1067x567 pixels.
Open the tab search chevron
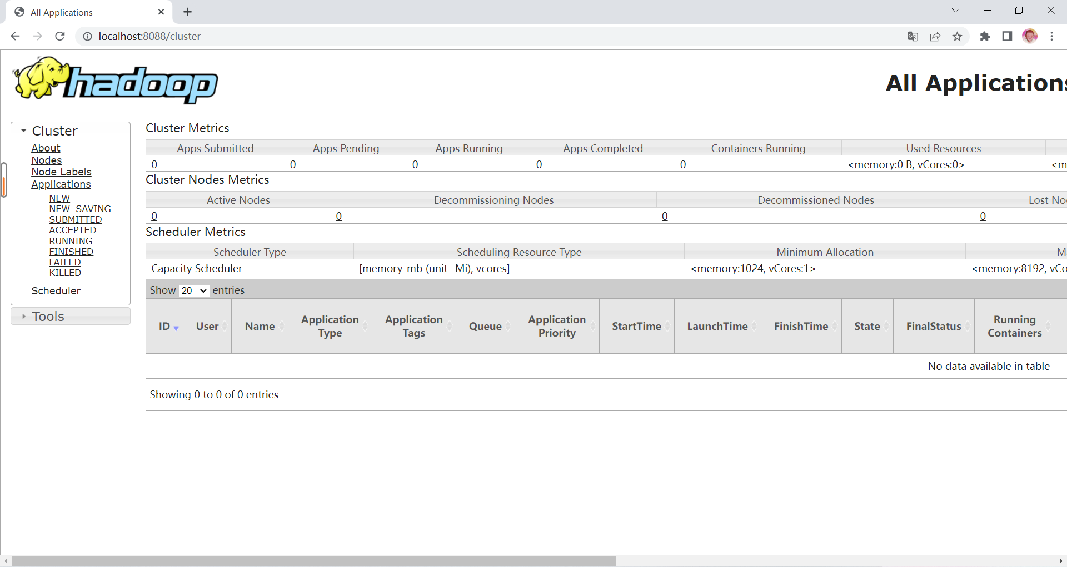[x=955, y=11]
